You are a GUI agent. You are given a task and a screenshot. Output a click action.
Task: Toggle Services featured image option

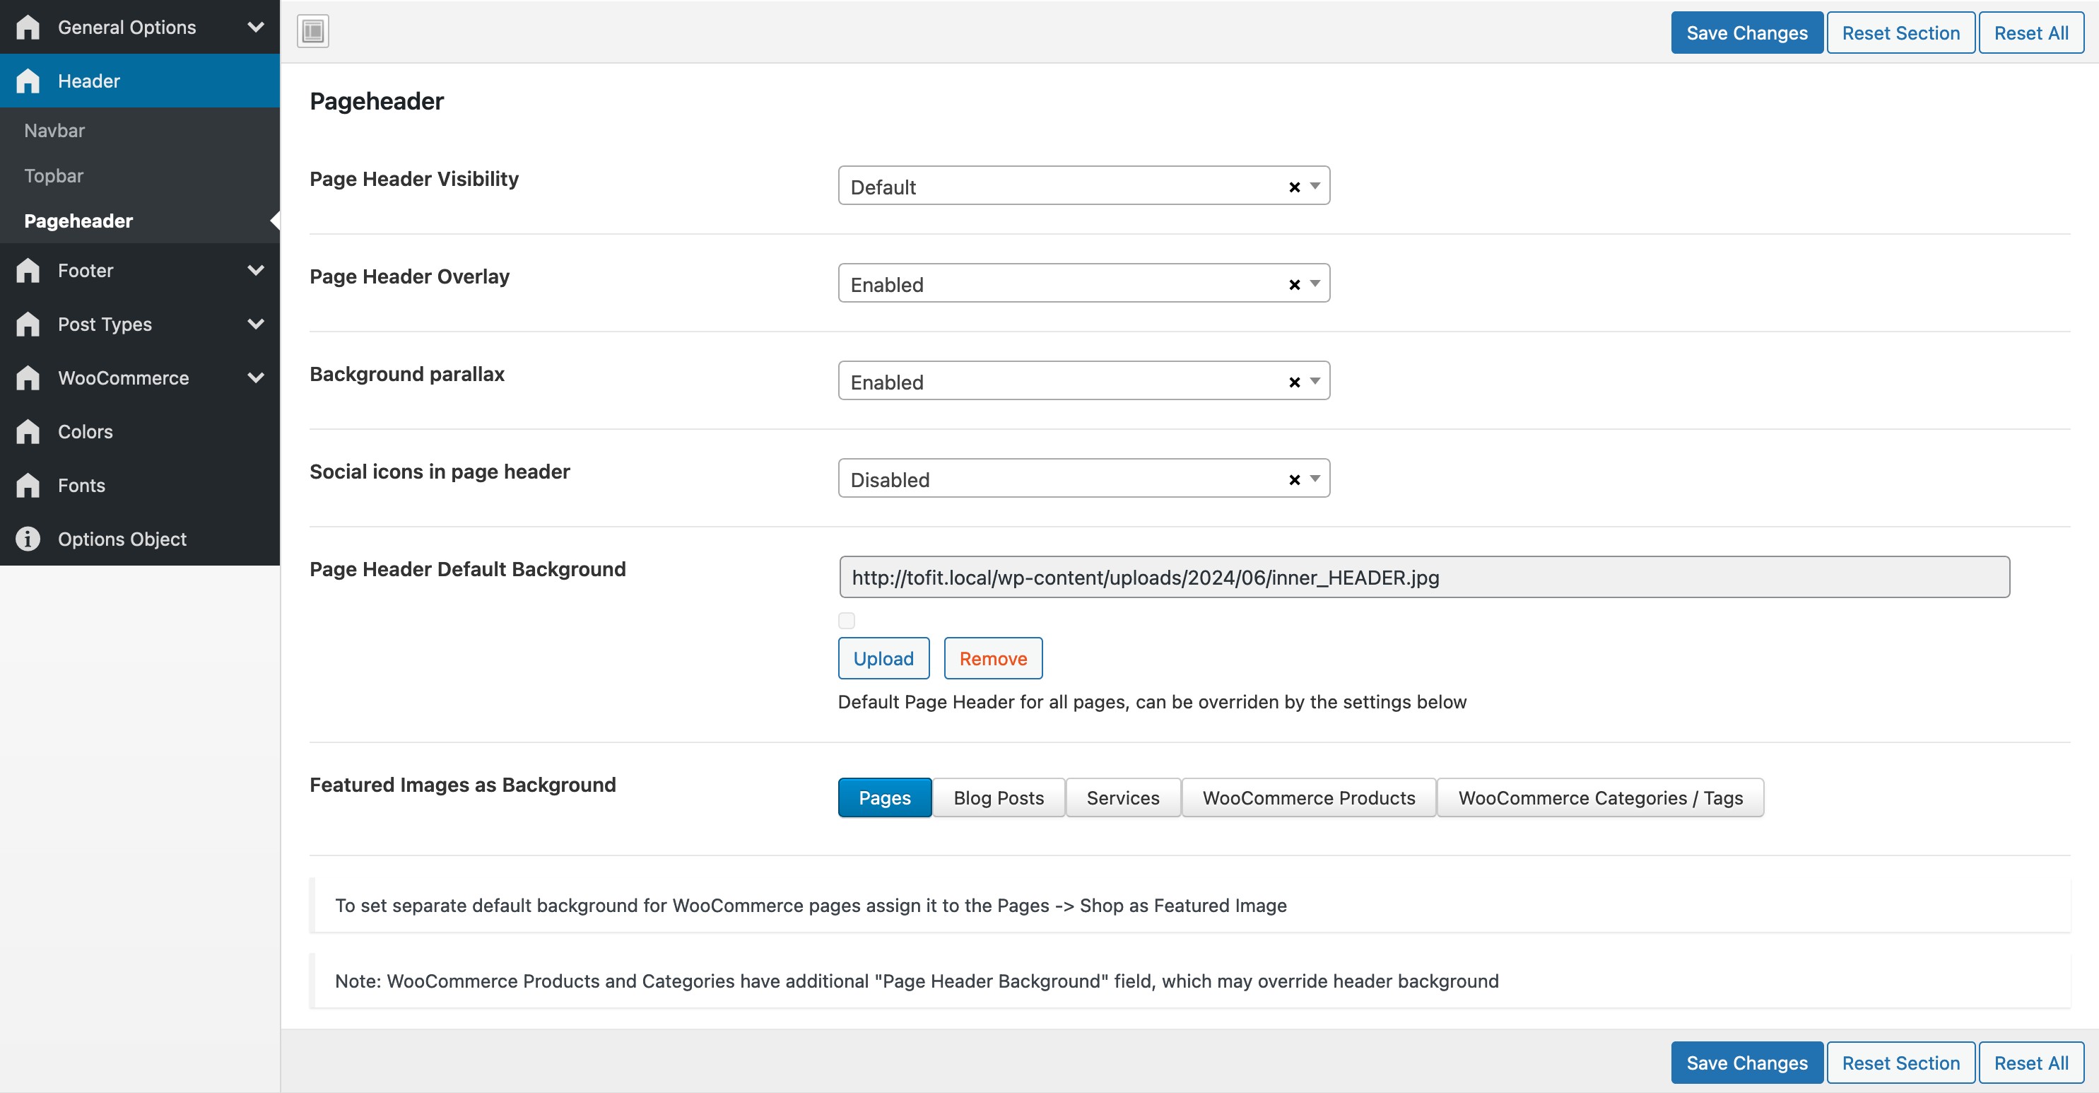click(1123, 798)
